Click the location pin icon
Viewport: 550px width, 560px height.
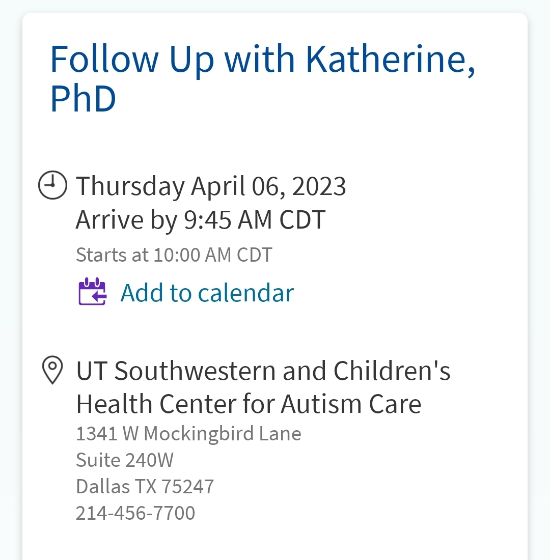tap(52, 370)
